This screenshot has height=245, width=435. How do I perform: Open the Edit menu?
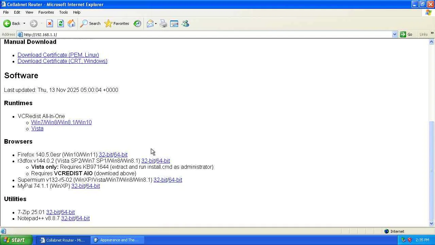17,12
